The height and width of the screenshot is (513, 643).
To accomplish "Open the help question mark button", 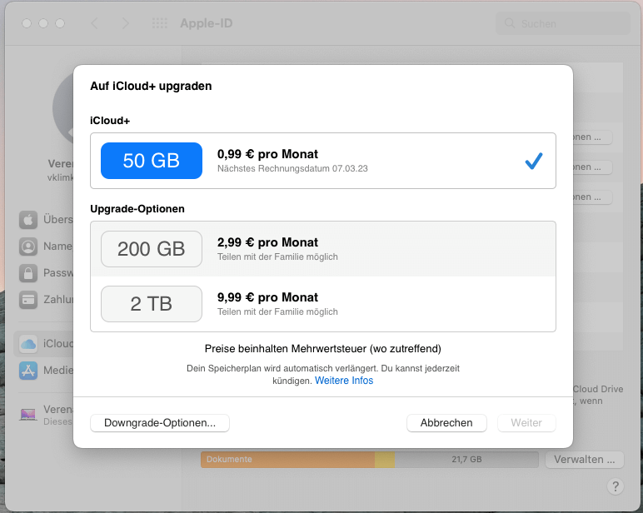I will [x=616, y=486].
